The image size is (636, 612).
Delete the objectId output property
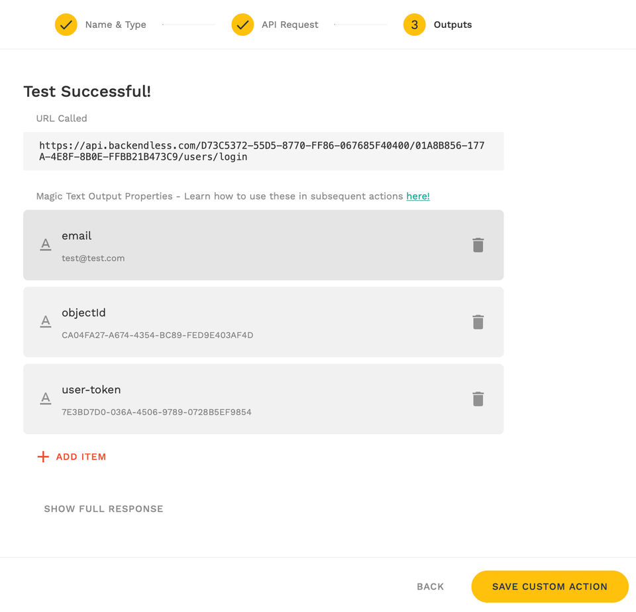(x=478, y=322)
